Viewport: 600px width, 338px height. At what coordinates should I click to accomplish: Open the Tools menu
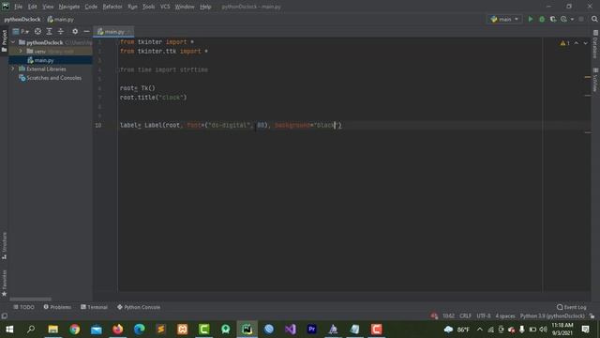(149, 7)
